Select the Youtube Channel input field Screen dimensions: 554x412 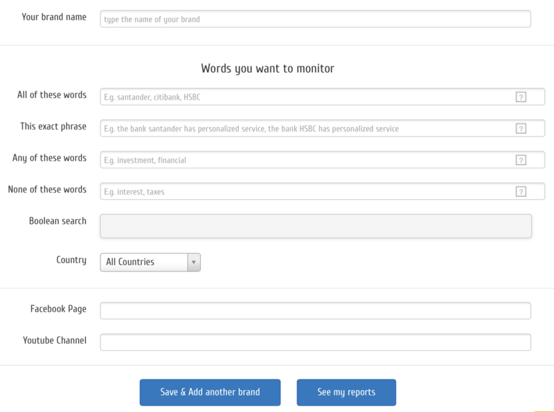315,342
